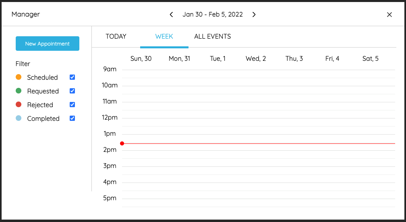Click the green Requested status dot
Screen dimensions: 406x222
click(x=19, y=91)
